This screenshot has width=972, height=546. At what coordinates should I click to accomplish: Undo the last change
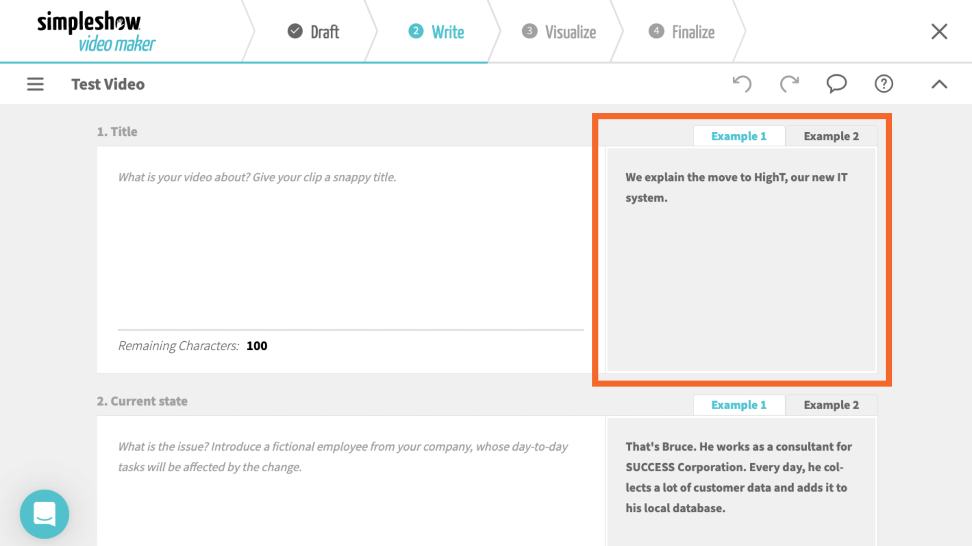742,84
